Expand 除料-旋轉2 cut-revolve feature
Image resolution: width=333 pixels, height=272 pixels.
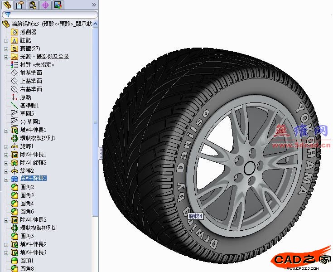pyautogui.click(x=6, y=163)
